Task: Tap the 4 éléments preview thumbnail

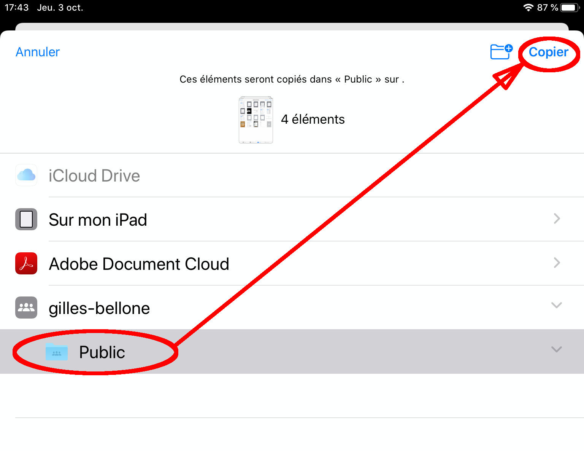Action: [x=256, y=120]
